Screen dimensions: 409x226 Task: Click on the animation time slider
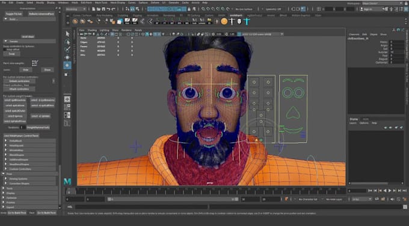point(206,191)
